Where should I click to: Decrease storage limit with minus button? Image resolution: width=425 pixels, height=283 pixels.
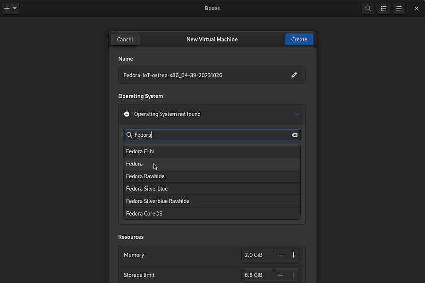click(x=280, y=275)
